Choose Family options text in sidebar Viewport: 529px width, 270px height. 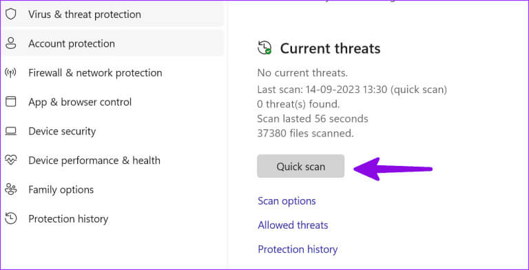click(61, 189)
